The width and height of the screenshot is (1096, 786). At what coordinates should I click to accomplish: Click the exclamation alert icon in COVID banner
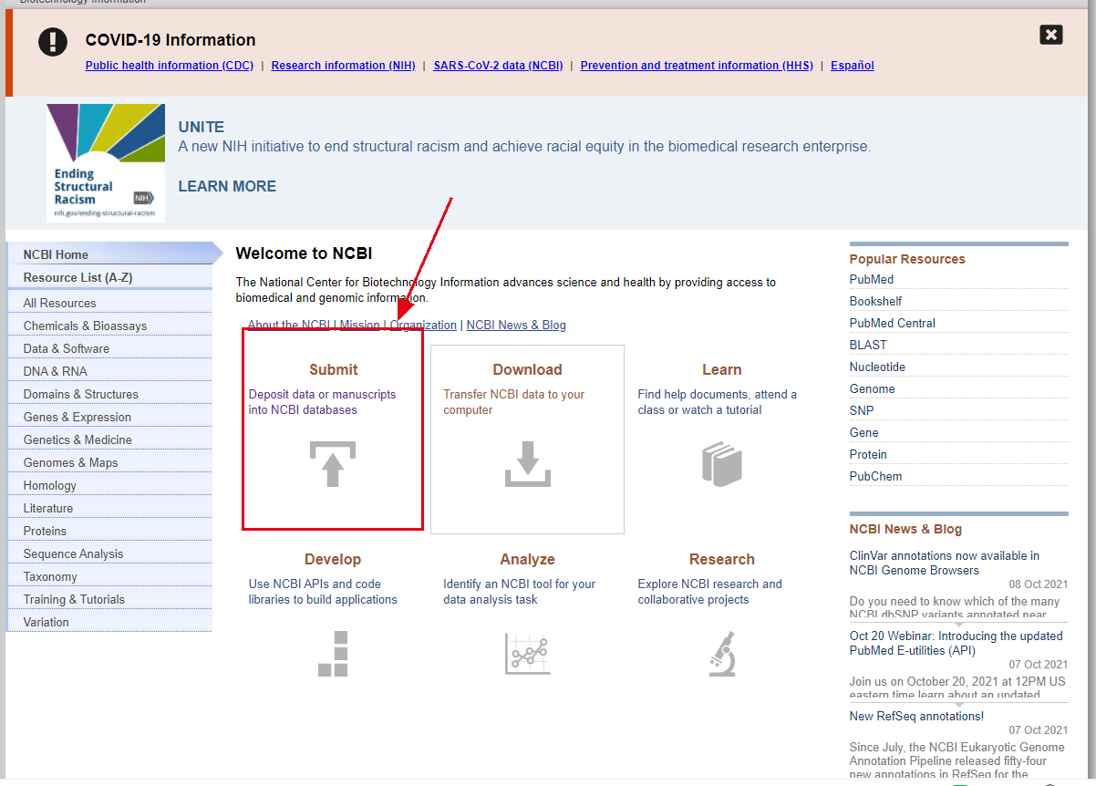point(53,41)
